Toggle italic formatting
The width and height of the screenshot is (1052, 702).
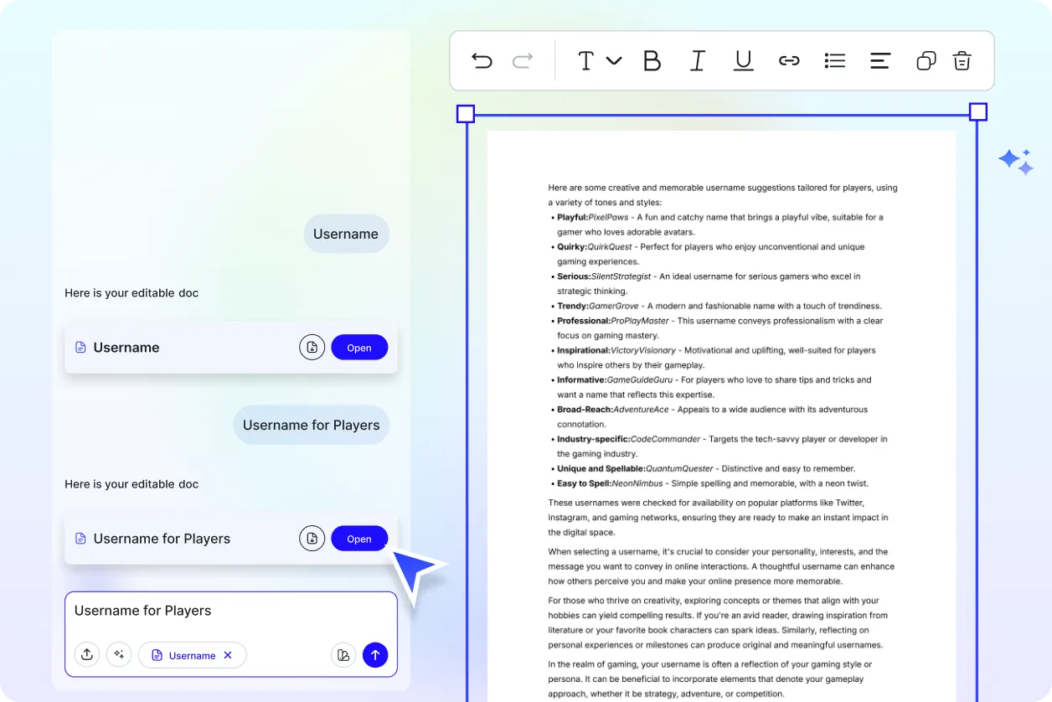697,60
